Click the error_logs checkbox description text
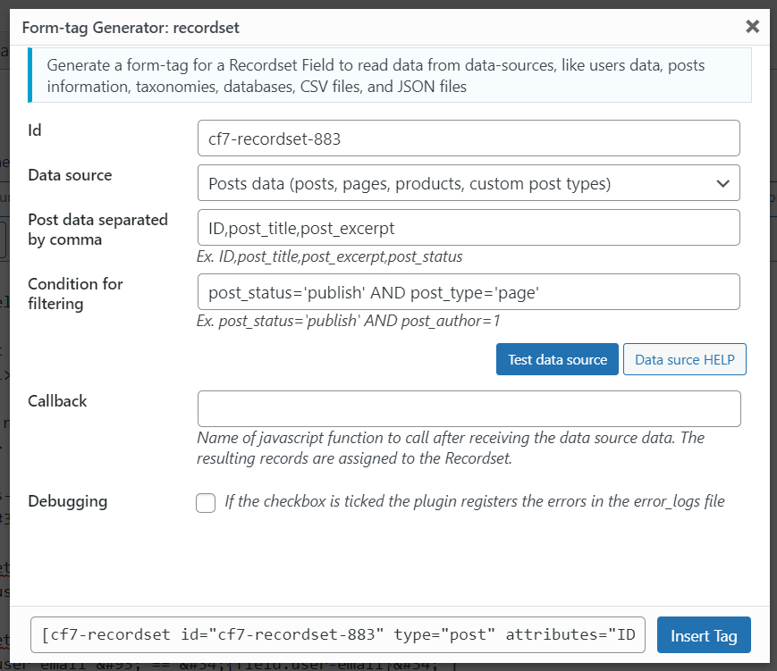777x671 pixels. tap(474, 501)
